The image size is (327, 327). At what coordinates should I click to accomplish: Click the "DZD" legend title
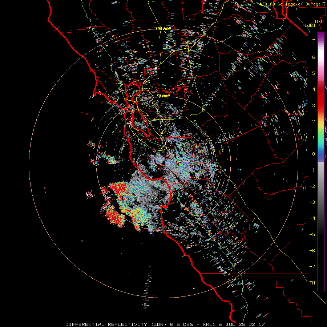[x=319, y=22]
